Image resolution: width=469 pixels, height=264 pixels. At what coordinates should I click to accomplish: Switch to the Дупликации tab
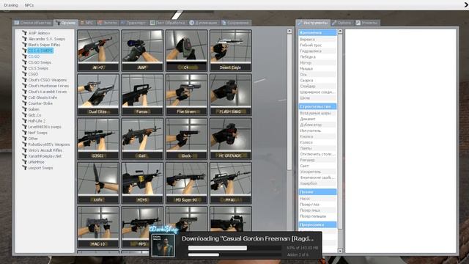pyautogui.click(x=203, y=23)
